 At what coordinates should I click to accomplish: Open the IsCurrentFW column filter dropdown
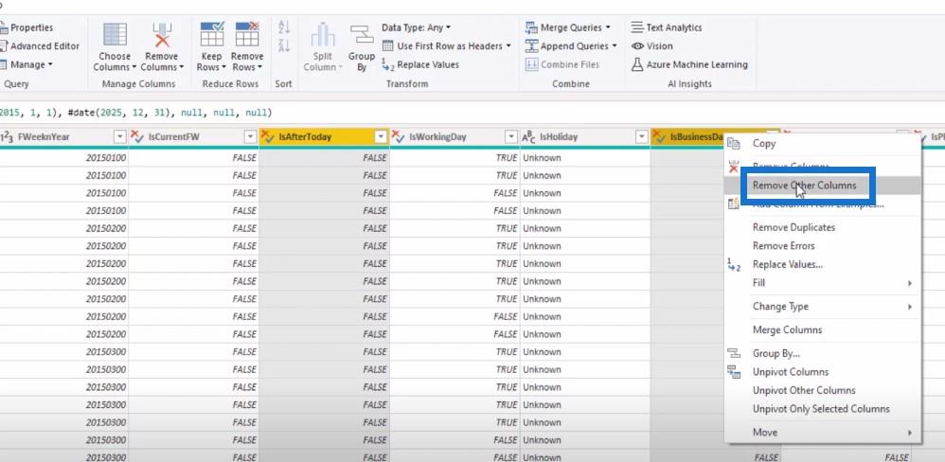tap(250, 136)
